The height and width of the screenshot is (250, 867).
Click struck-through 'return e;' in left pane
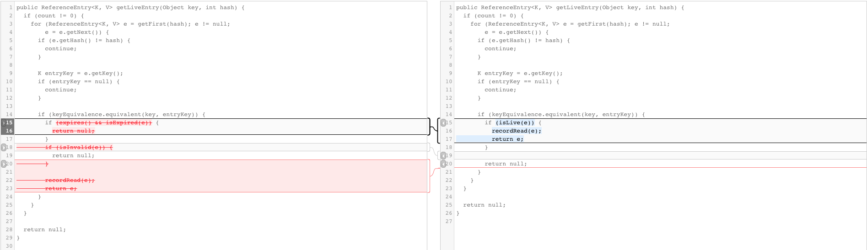[x=61, y=189]
